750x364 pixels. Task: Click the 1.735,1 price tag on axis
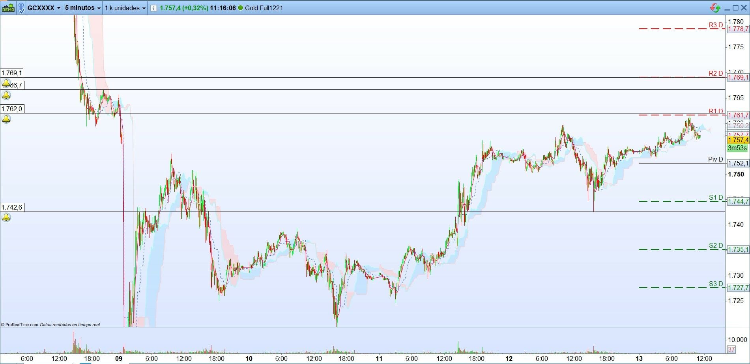738,250
